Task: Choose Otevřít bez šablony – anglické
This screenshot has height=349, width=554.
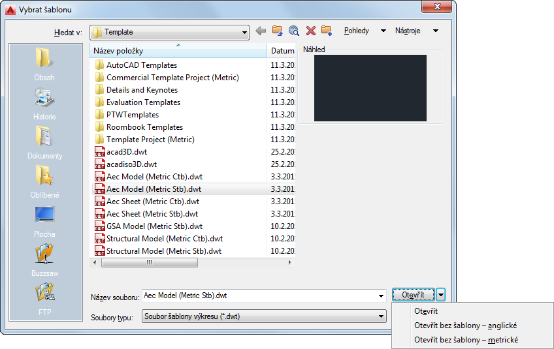Action: point(465,326)
